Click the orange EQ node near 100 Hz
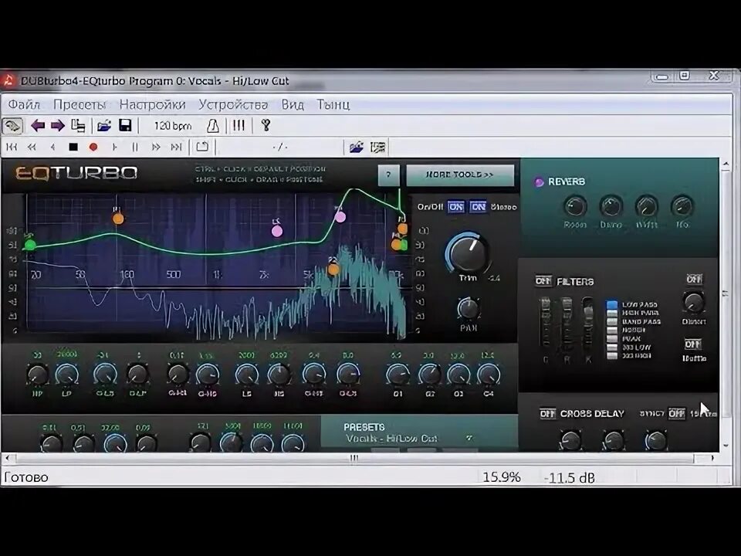 click(118, 219)
